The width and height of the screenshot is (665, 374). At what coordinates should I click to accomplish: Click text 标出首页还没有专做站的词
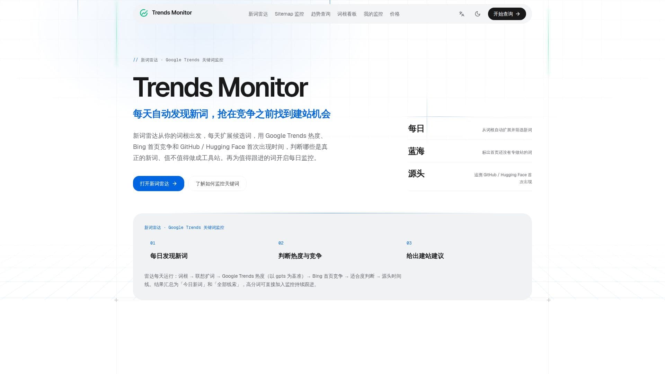(x=507, y=152)
